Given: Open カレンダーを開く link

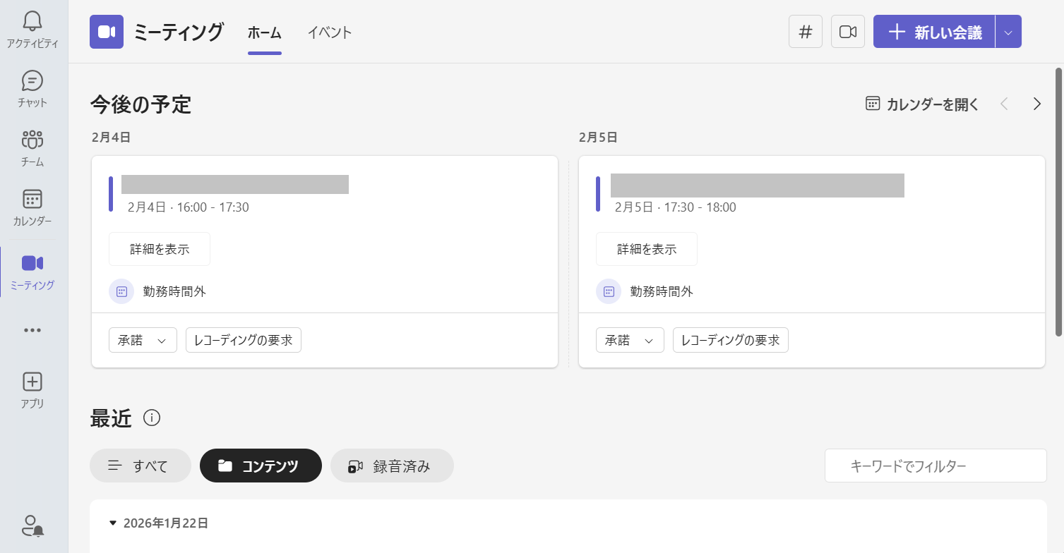Looking at the screenshot, I should (x=921, y=104).
